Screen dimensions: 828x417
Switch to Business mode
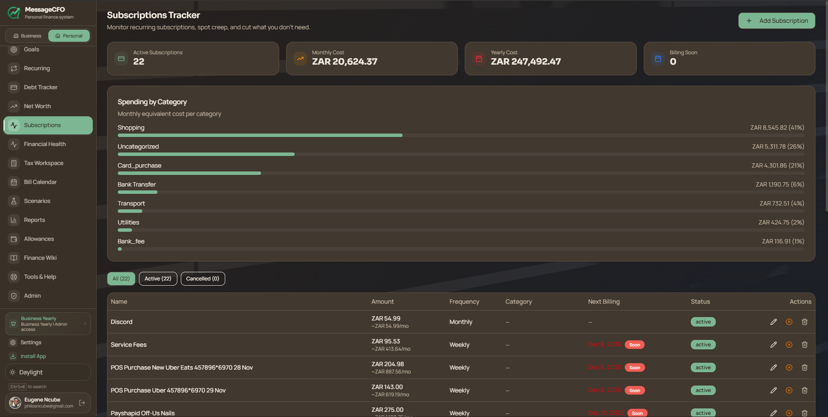(27, 36)
